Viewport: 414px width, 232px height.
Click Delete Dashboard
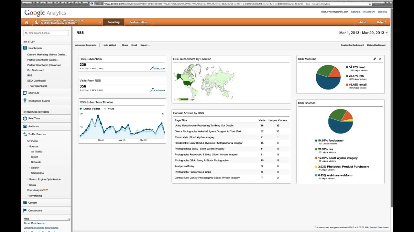[376, 45]
